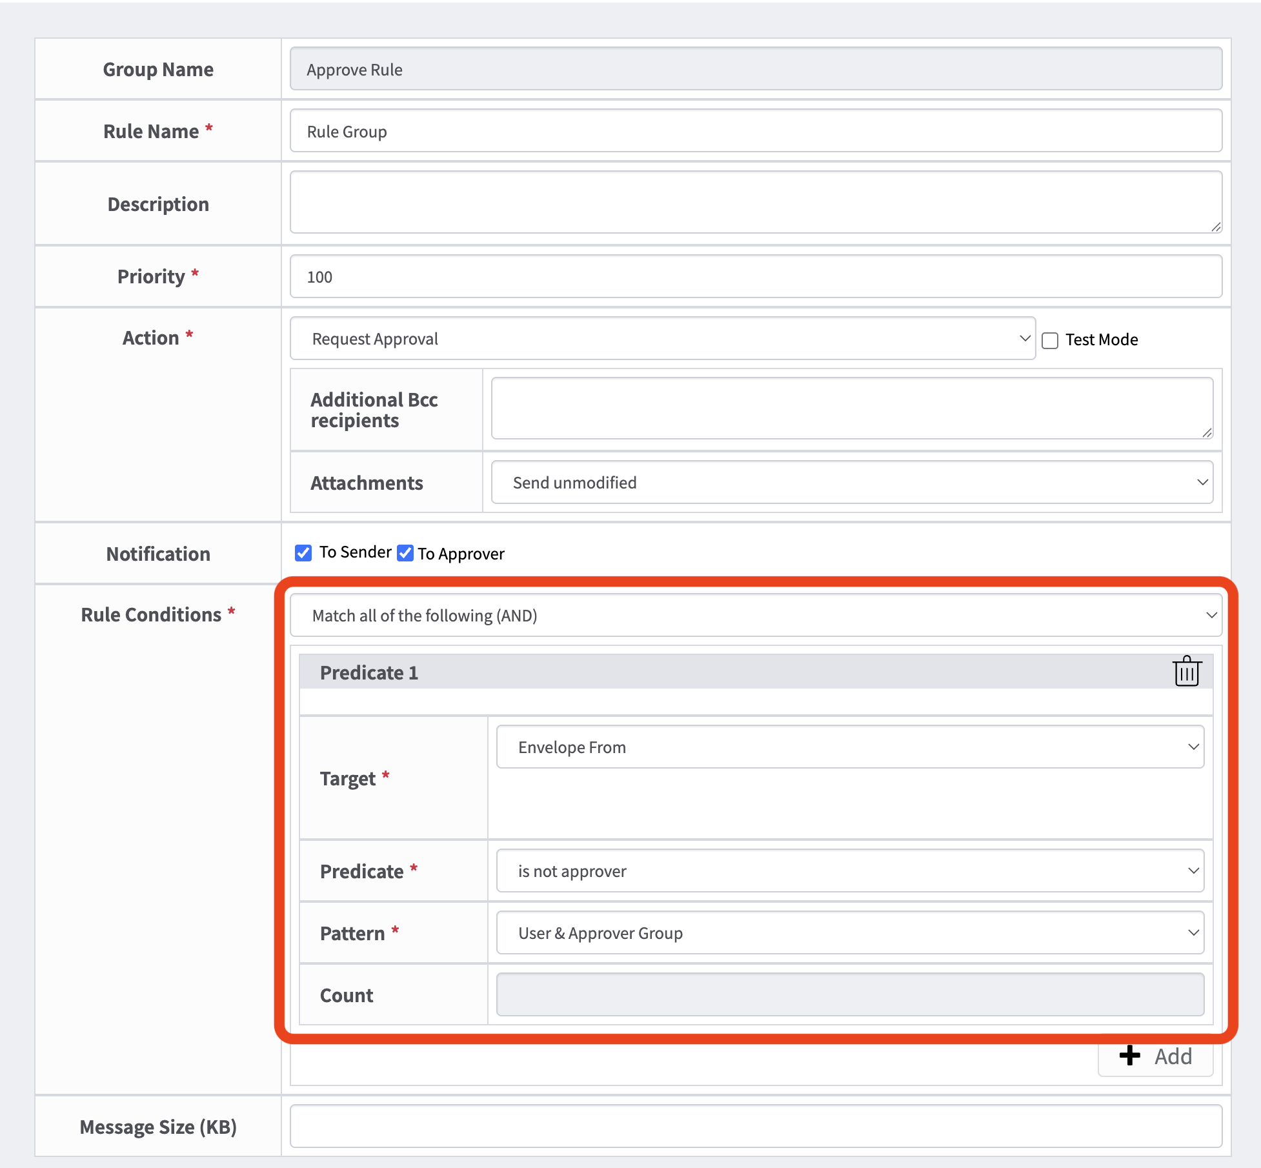Delete Predicate 1 with the trash icon

(x=1186, y=672)
